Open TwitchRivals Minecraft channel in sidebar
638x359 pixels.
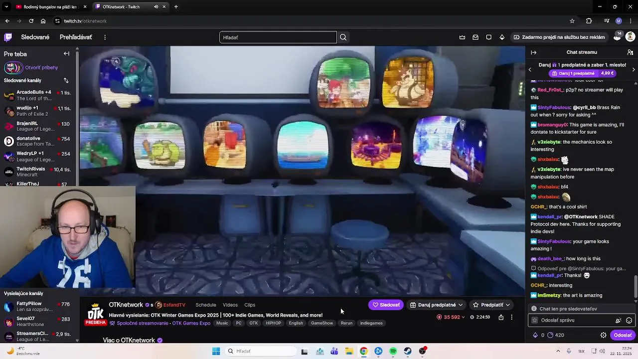[38, 172]
